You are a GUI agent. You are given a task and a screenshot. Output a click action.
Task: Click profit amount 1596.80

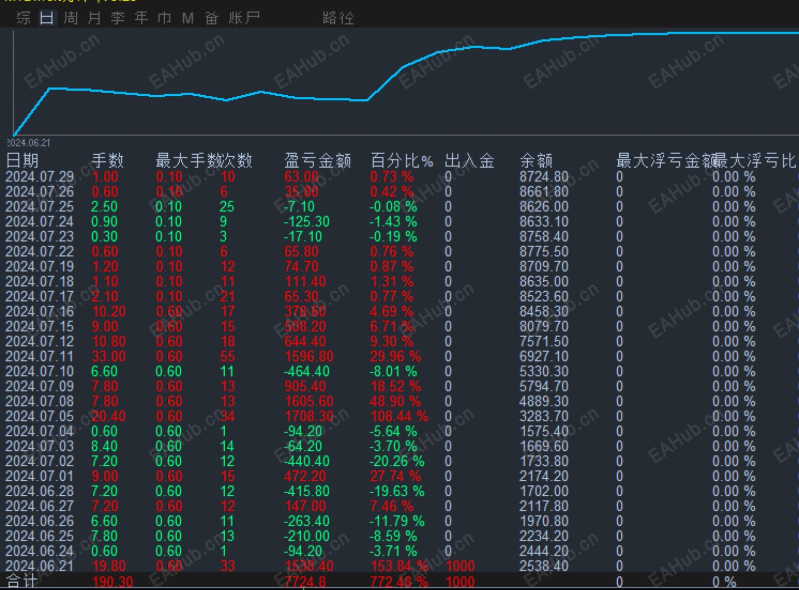tap(309, 356)
